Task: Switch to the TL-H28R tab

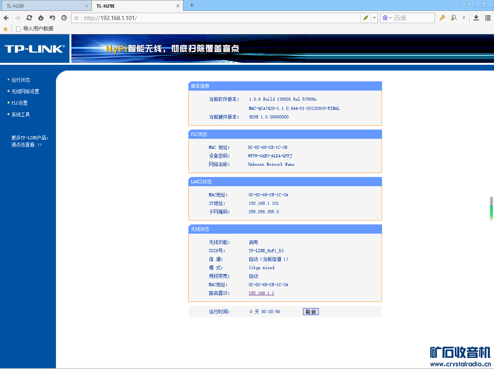Action: click(x=46, y=6)
